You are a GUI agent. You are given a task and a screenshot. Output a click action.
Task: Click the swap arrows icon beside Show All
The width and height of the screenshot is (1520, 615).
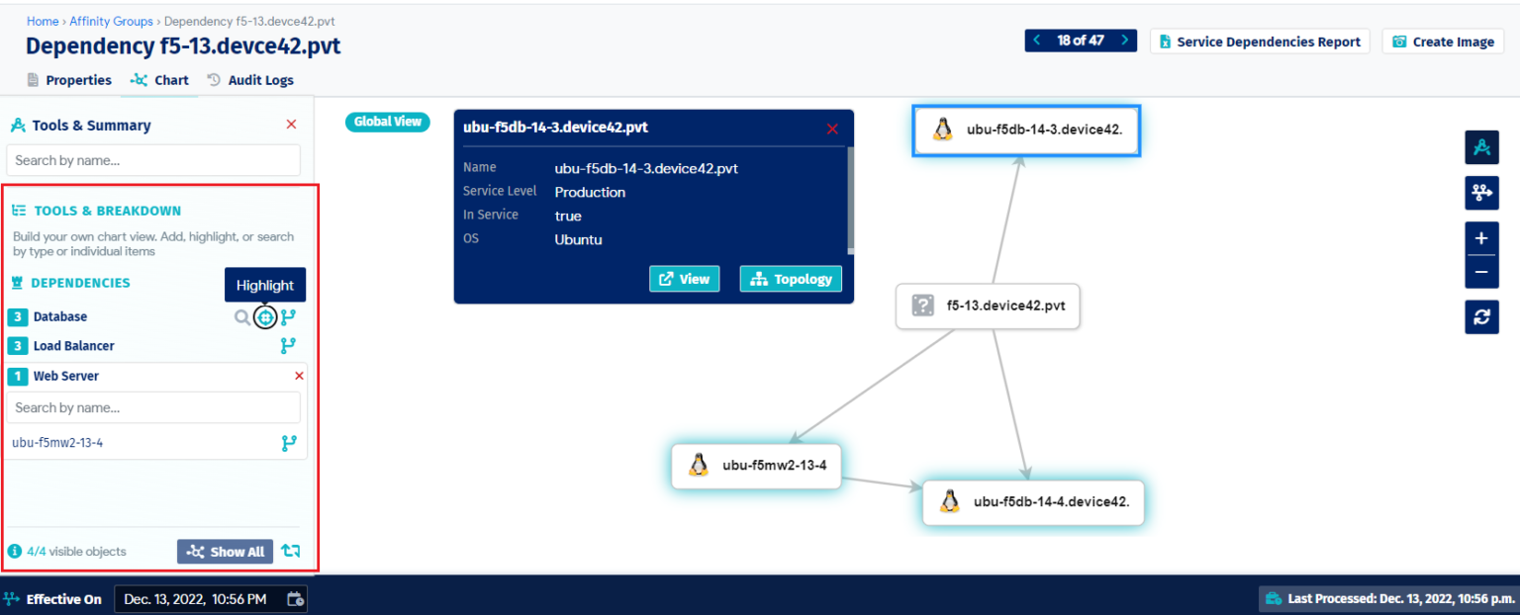[290, 551]
